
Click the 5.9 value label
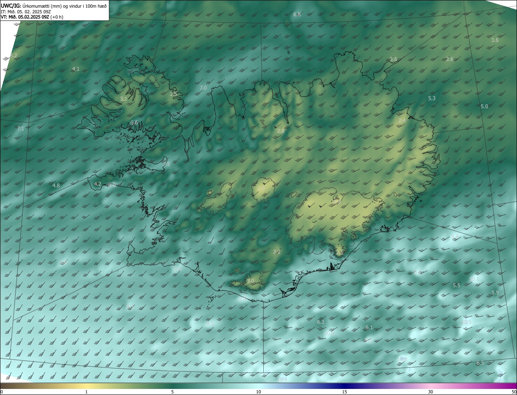(495, 293)
